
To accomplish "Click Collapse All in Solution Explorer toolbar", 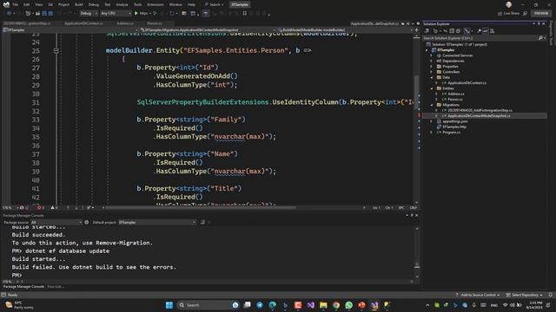I will click(452, 31).
